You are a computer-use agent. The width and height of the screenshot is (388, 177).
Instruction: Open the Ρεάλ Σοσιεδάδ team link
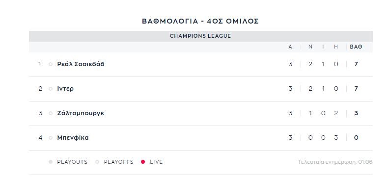click(x=81, y=64)
